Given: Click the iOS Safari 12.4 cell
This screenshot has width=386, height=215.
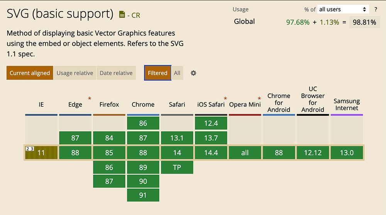Looking at the screenshot, I should click(211, 123).
